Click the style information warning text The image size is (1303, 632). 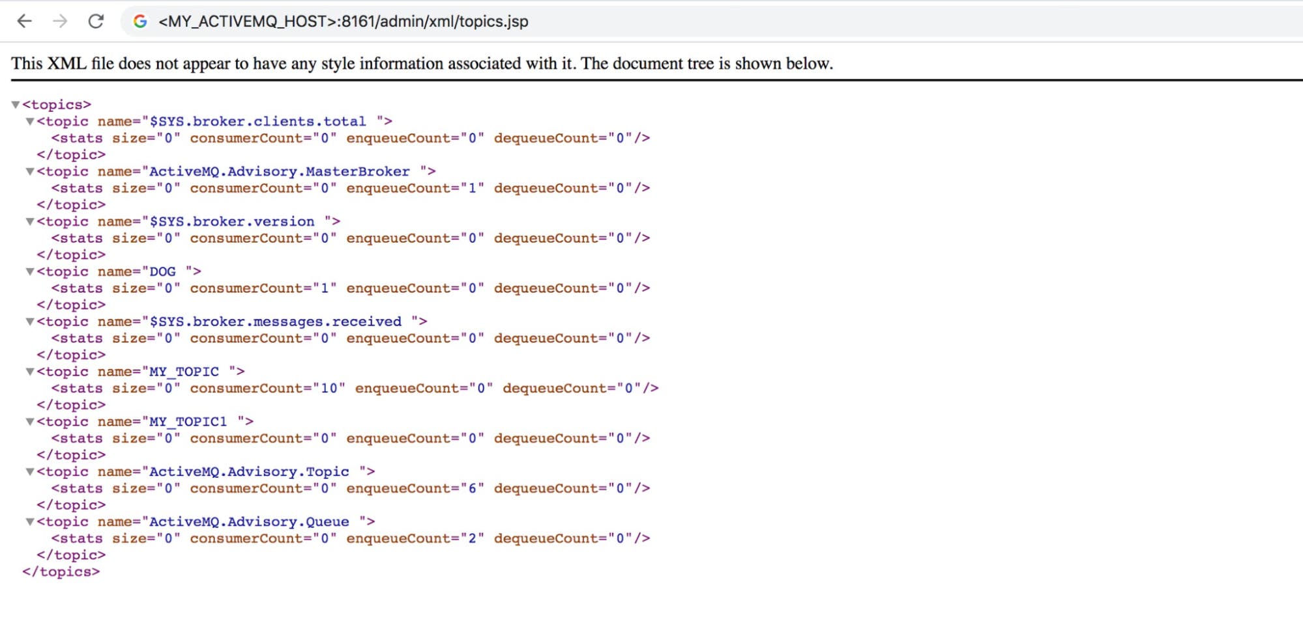tap(422, 63)
